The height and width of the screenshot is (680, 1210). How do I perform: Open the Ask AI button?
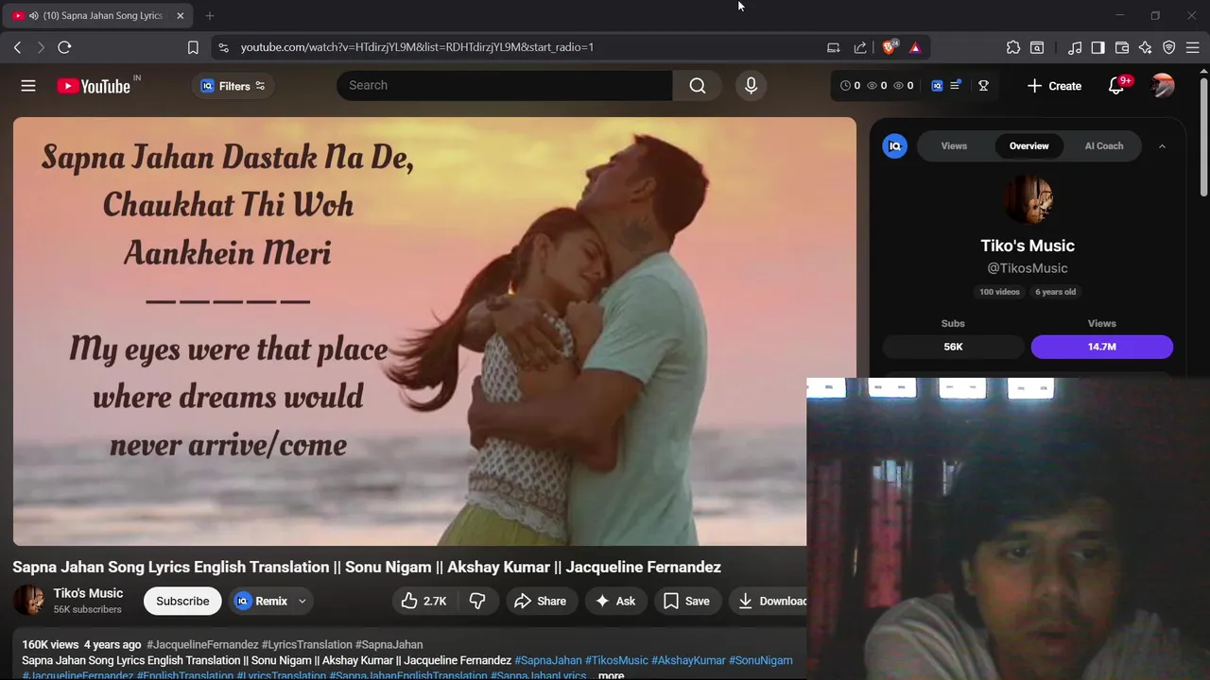tap(614, 601)
